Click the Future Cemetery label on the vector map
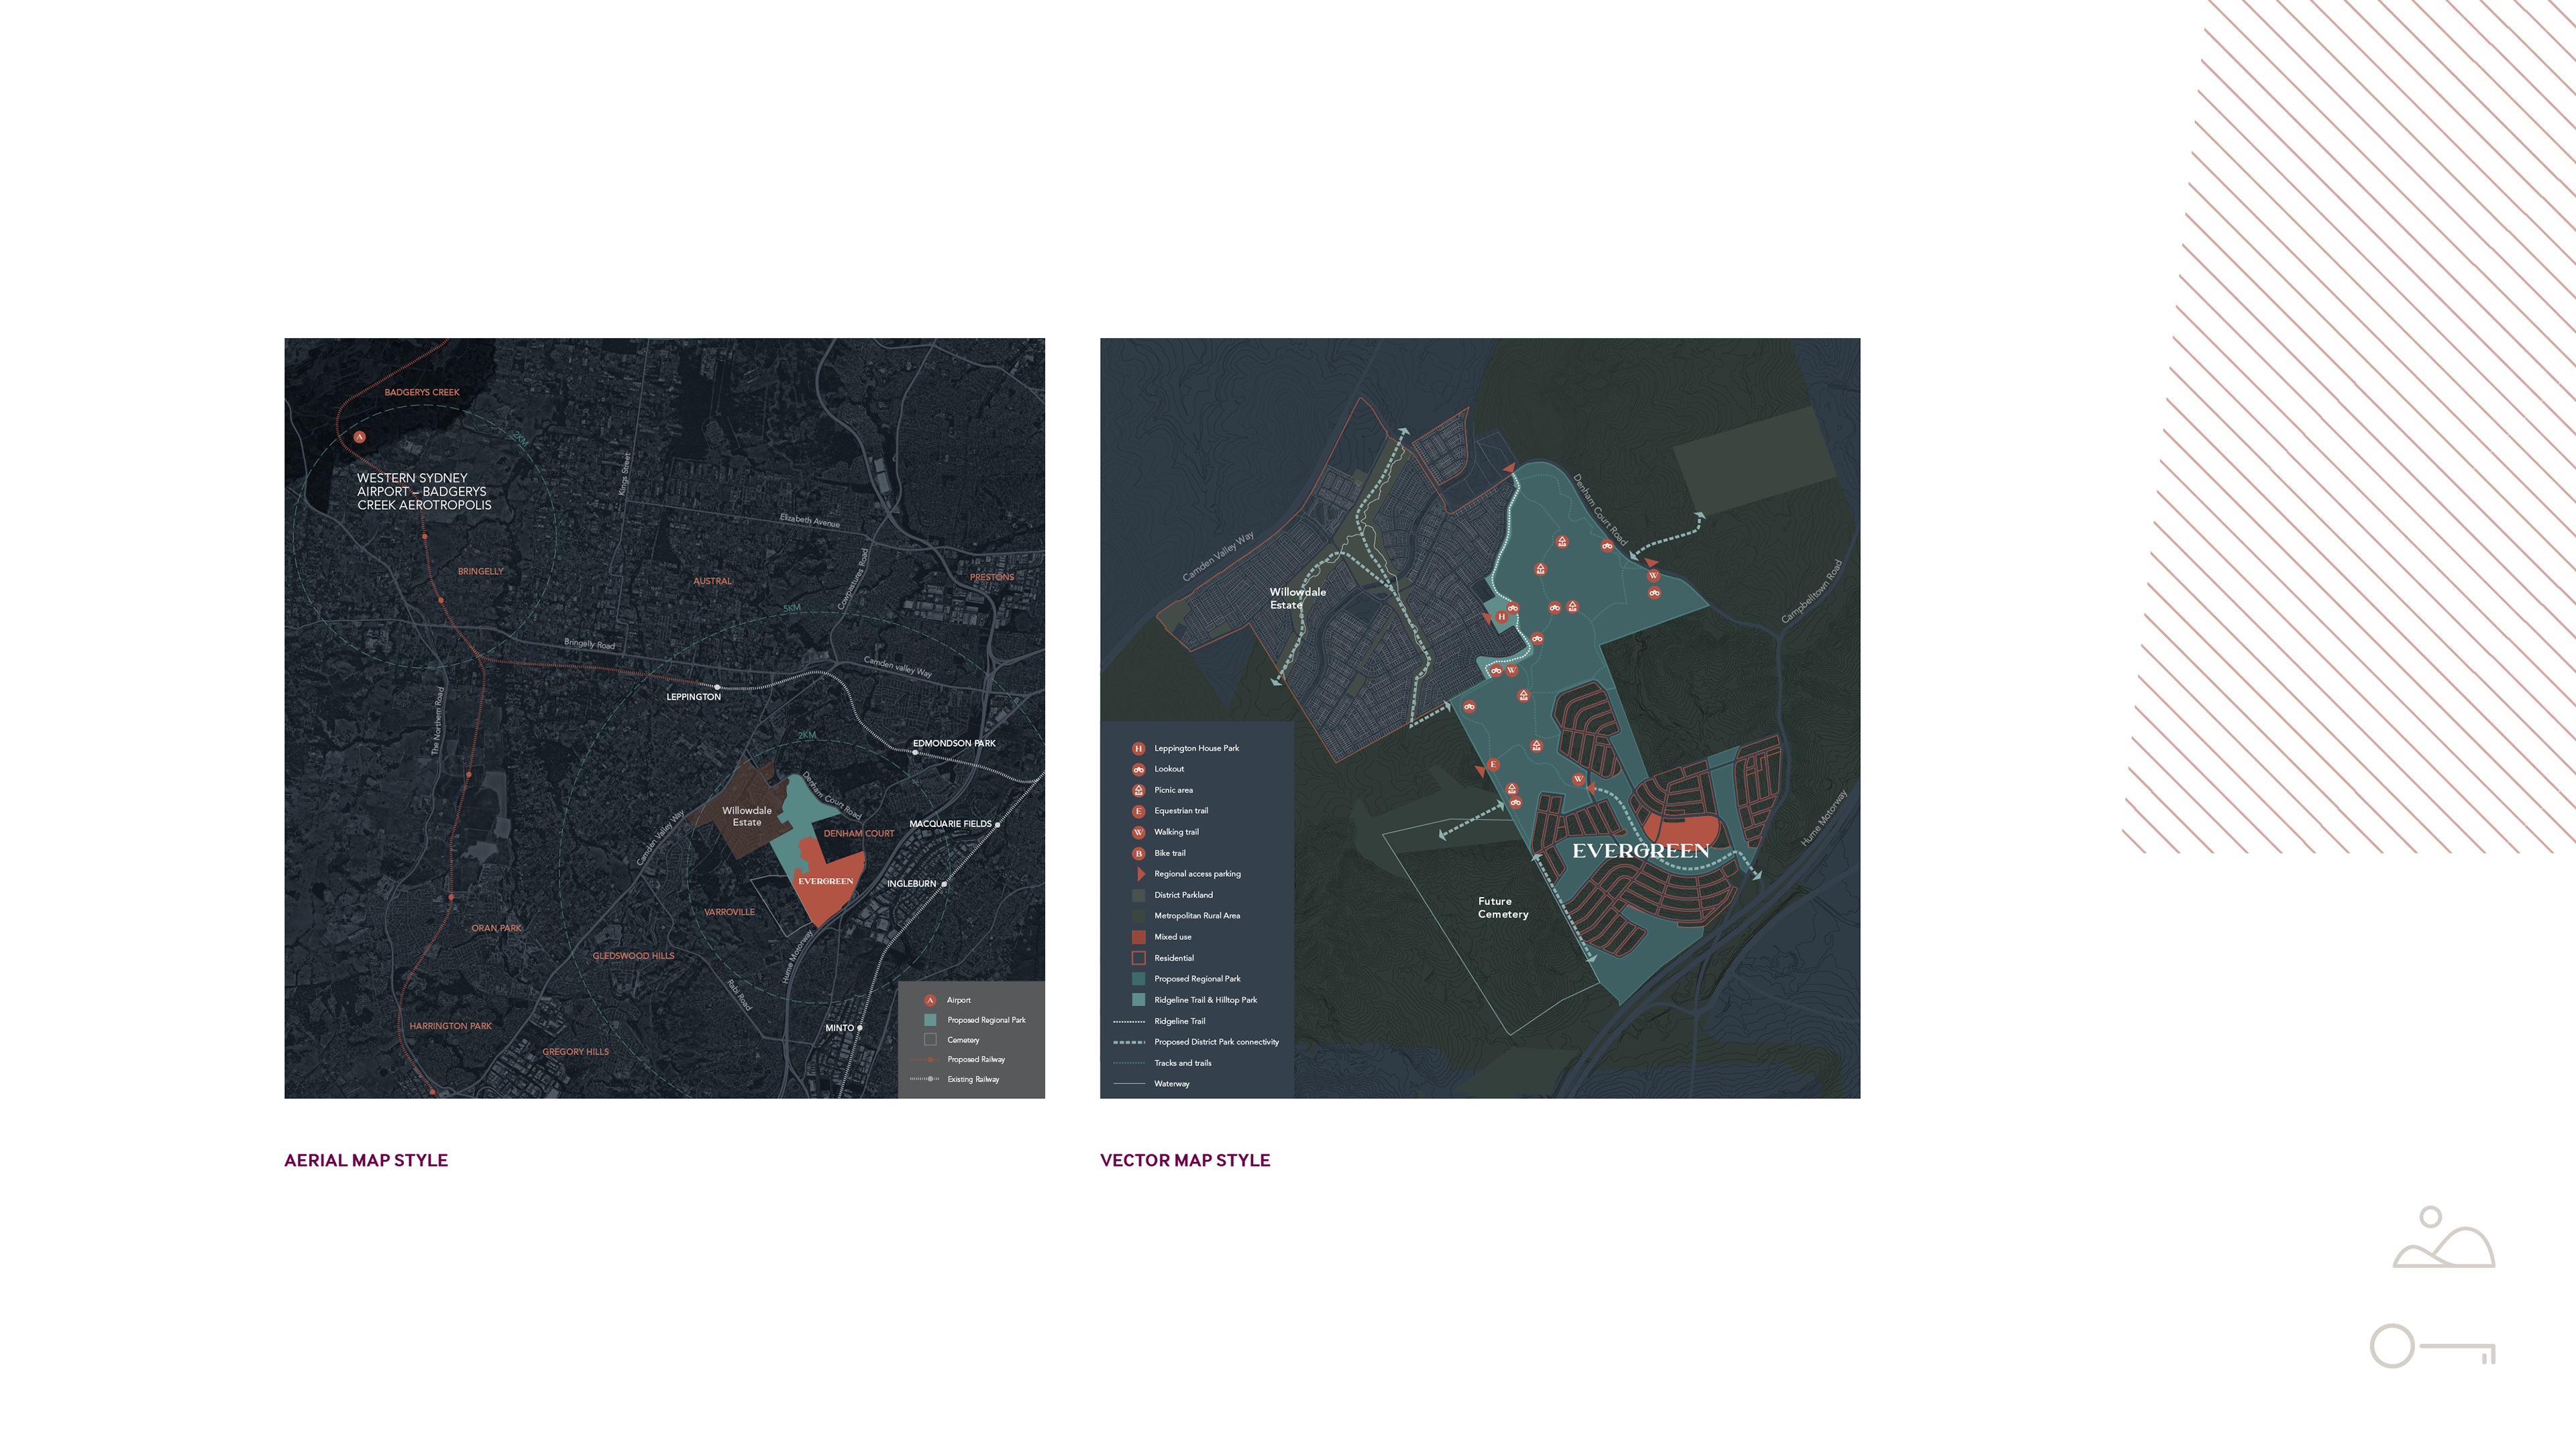Viewport: 2576px width, 1449px height. 1503,907
